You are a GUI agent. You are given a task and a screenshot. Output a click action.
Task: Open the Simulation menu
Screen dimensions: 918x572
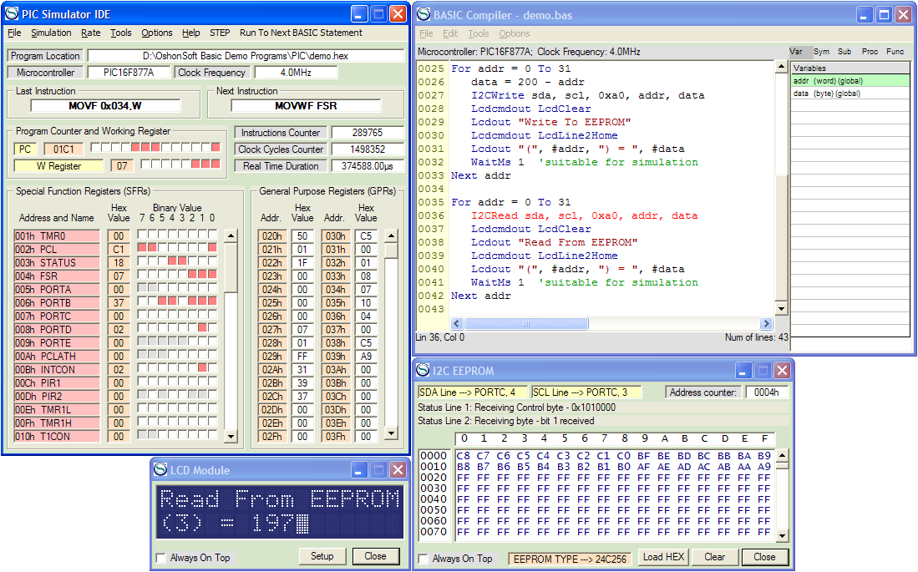(x=51, y=33)
